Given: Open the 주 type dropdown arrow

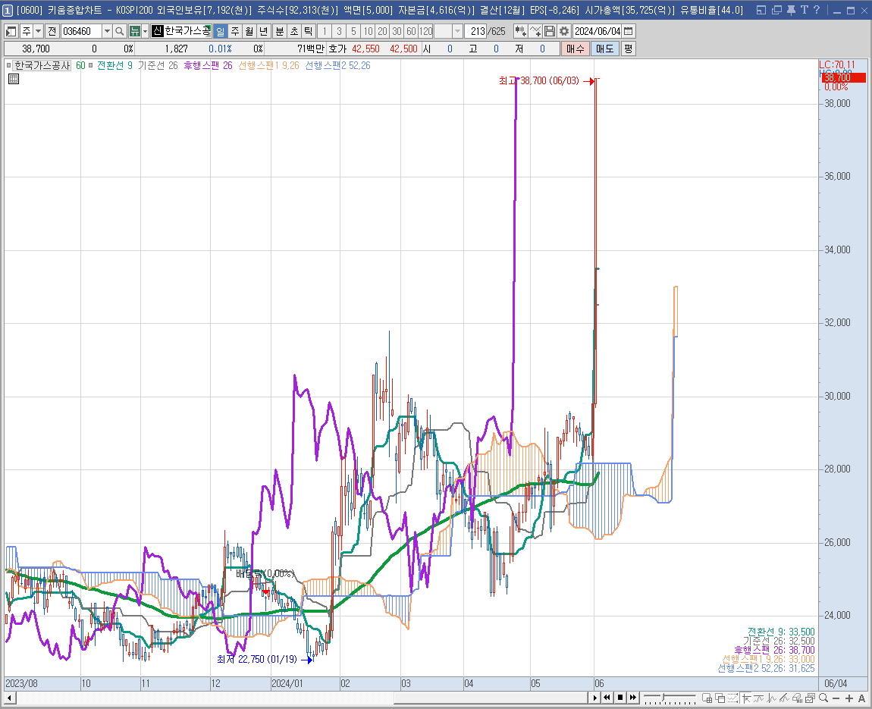Looking at the screenshot, I should (39, 31).
